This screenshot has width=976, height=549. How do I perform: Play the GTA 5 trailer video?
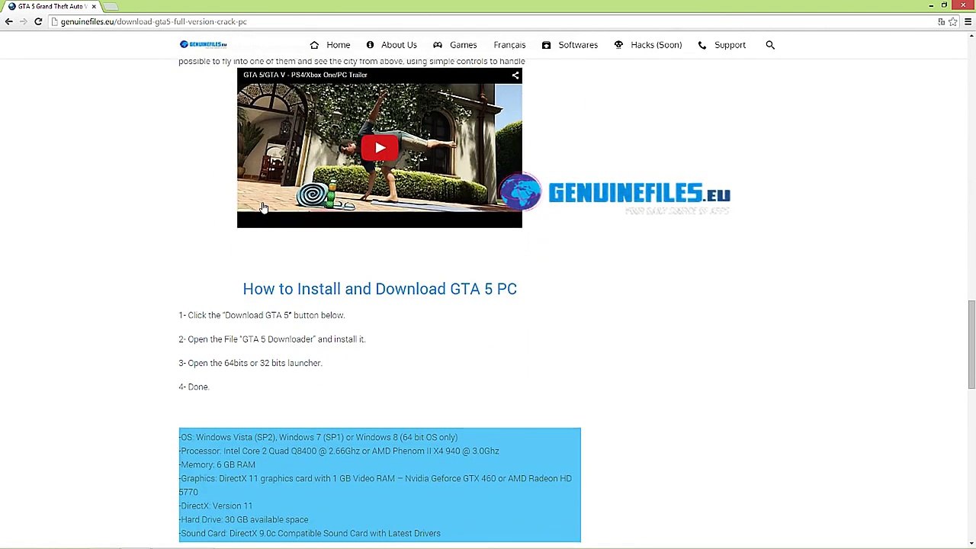tap(380, 148)
